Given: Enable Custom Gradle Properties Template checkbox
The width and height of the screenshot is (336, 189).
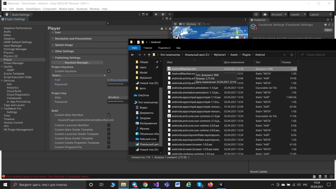Looking at the screenshot, I should tap(109, 143).
